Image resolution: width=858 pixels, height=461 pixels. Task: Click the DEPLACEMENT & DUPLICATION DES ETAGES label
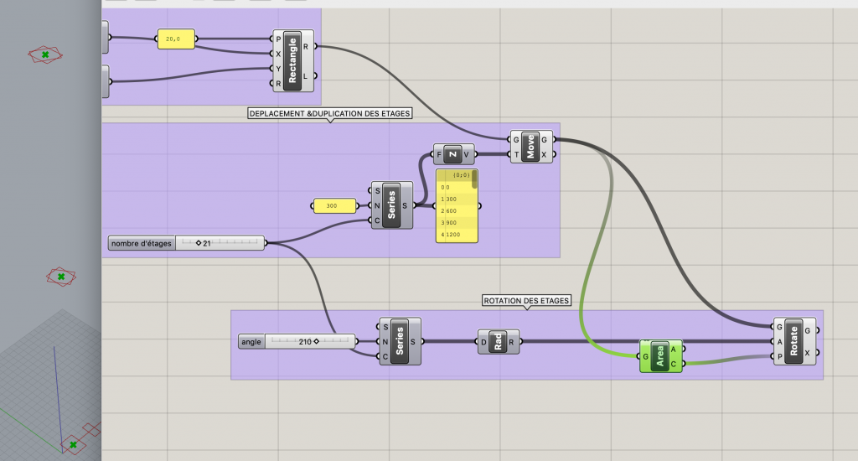click(x=330, y=113)
